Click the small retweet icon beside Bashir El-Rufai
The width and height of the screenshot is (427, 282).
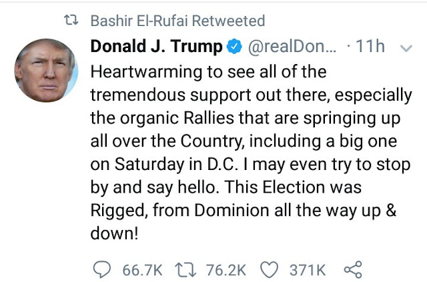(x=71, y=21)
